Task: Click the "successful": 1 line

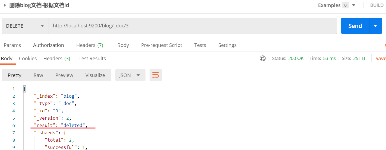Action: tap(66, 147)
